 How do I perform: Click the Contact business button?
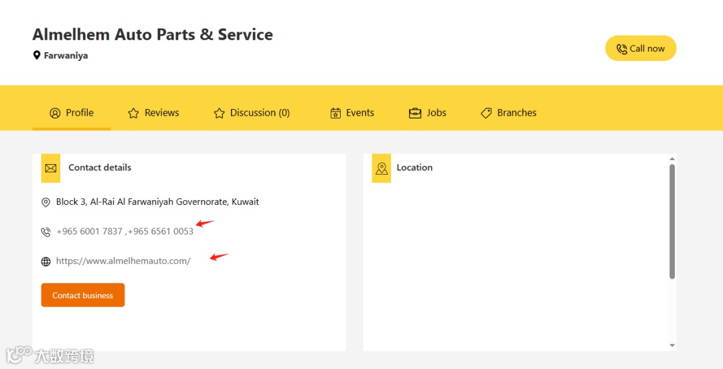click(83, 295)
